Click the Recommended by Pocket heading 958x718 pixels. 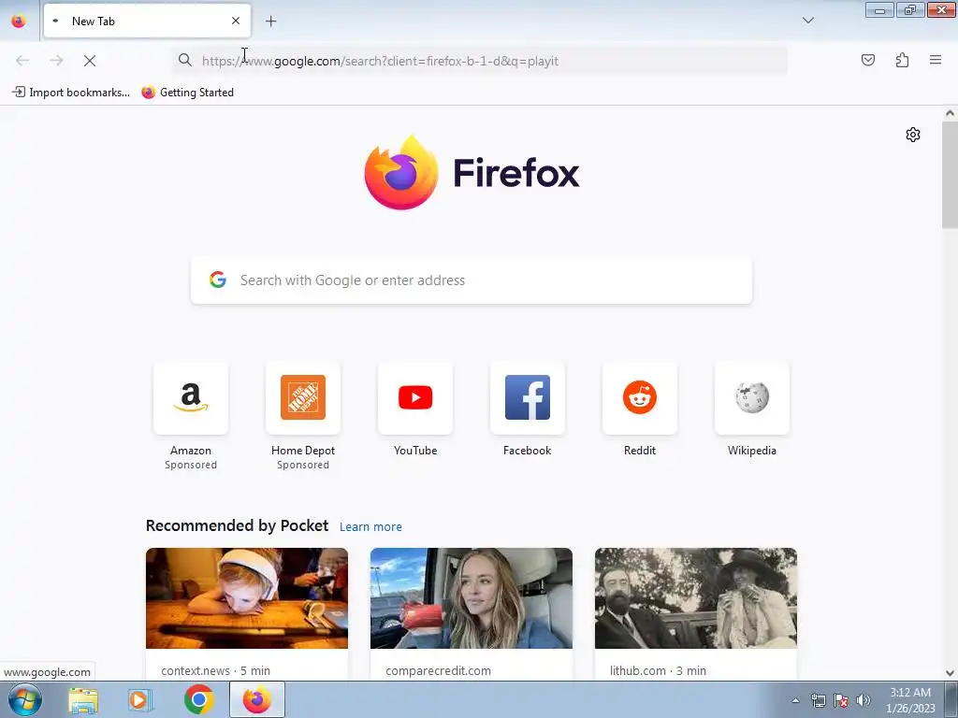point(237,525)
